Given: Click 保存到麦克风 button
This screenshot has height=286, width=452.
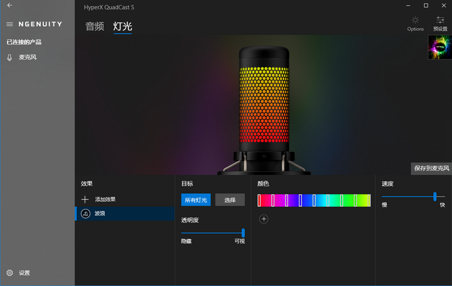Looking at the screenshot, I should pyautogui.click(x=431, y=168).
